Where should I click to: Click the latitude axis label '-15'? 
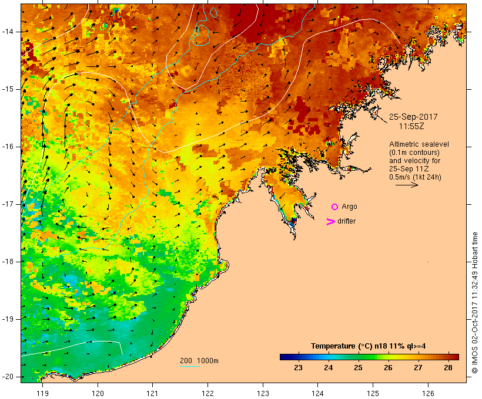[x=8, y=89]
